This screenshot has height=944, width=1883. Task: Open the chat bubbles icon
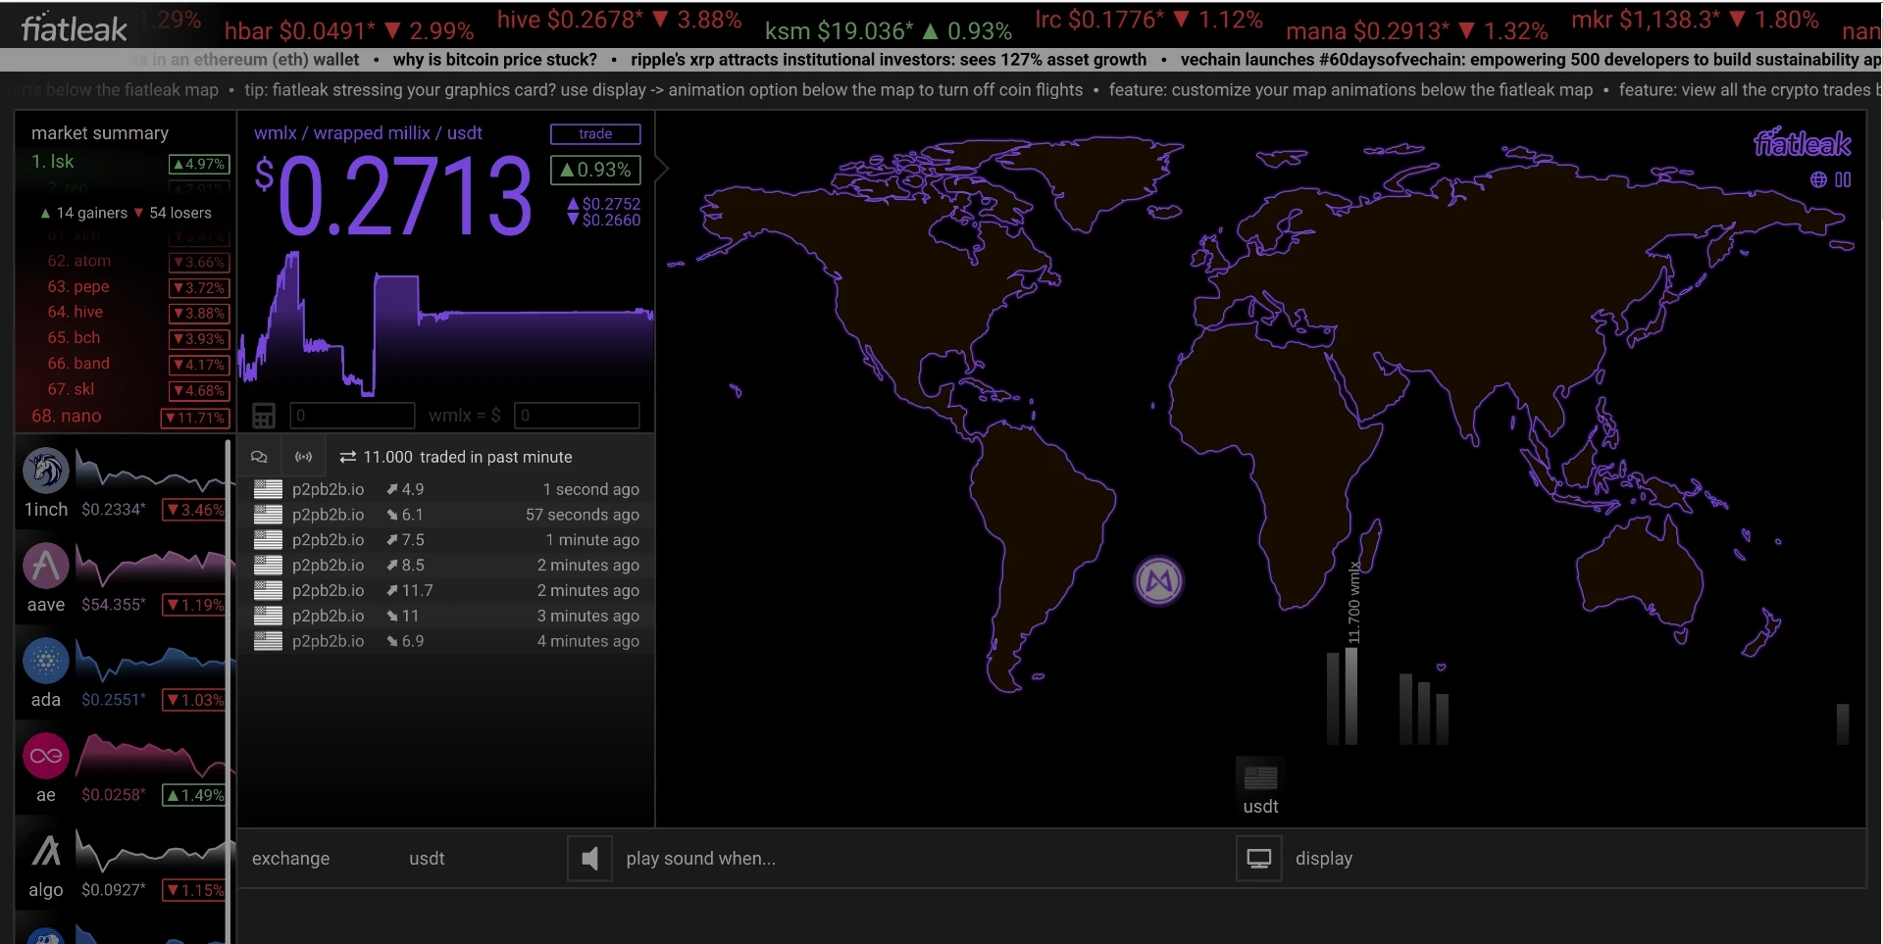pos(259,457)
